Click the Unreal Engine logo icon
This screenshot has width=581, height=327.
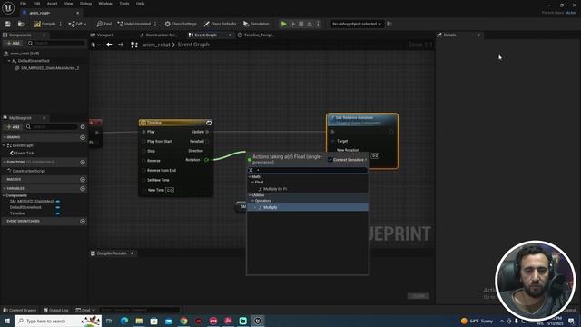click(8, 7)
